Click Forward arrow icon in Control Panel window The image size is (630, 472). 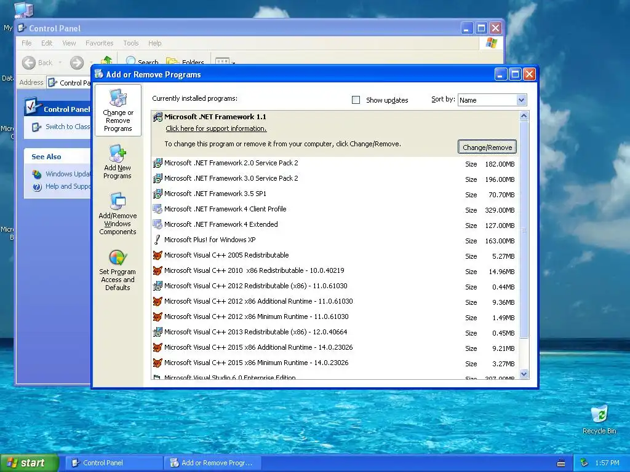77,63
